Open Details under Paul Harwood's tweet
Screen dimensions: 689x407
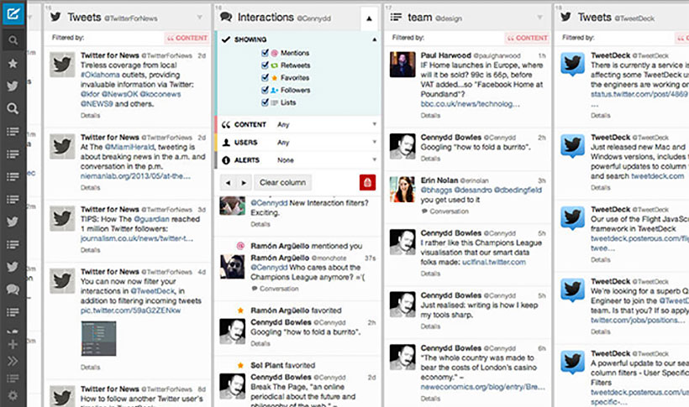(x=430, y=116)
